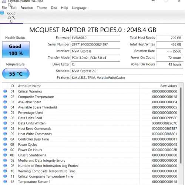Viewport: 185px width, 185px height.
Task: Minimize the CrystalDiskInfo window
Action: (153, 1)
